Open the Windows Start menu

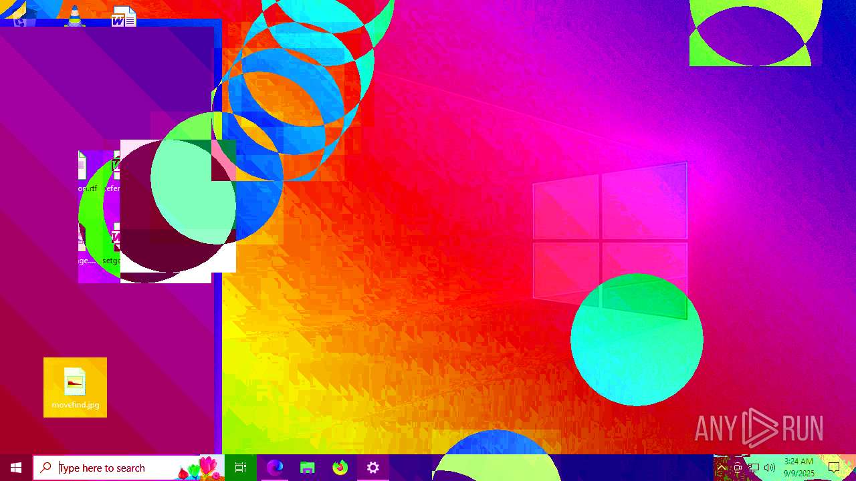click(16, 468)
